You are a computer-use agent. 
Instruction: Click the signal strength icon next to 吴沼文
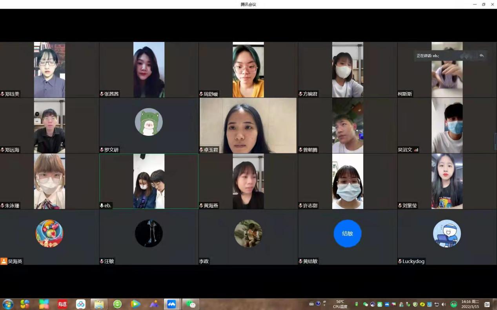tap(416, 150)
